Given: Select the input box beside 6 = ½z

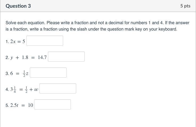Looking at the screenshot, I should 48,73.
